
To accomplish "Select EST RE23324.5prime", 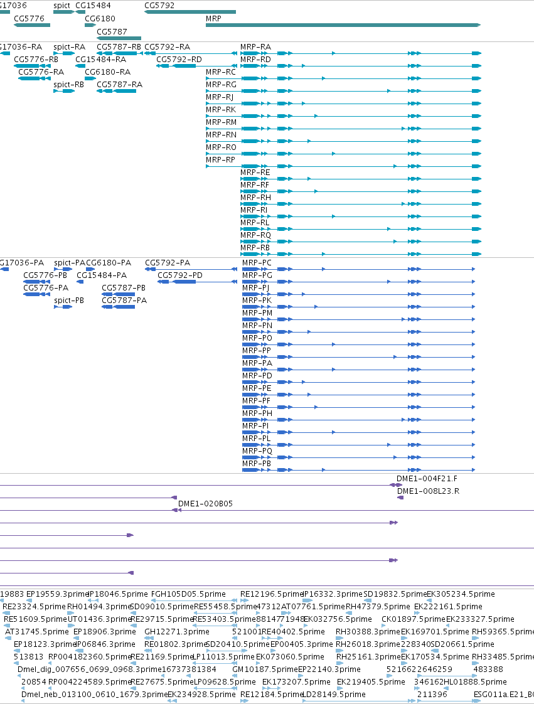I will coord(34,607).
